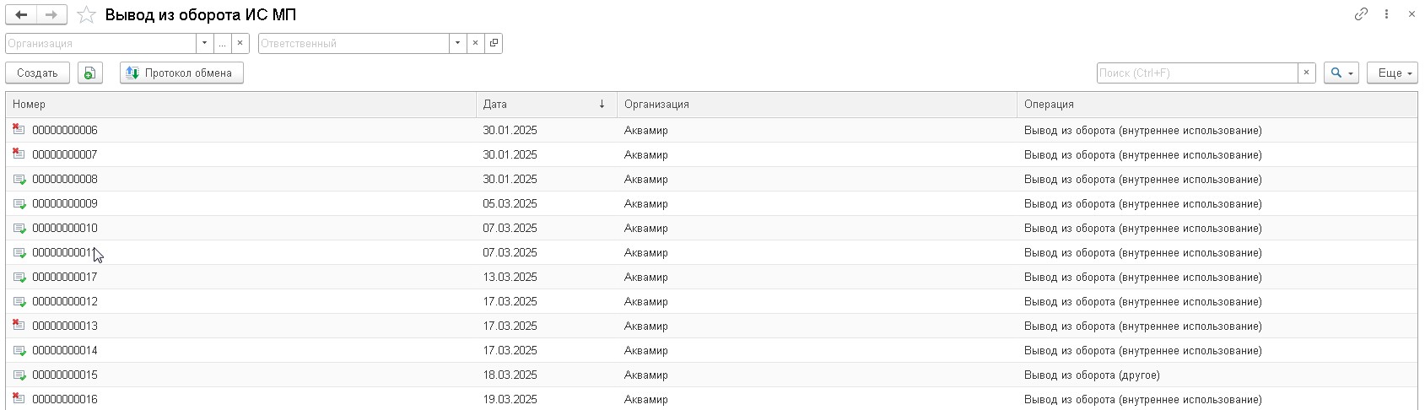Viewport: 1425px width, 410px height.
Task: Click the create-by-copy document icon
Action: click(90, 73)
